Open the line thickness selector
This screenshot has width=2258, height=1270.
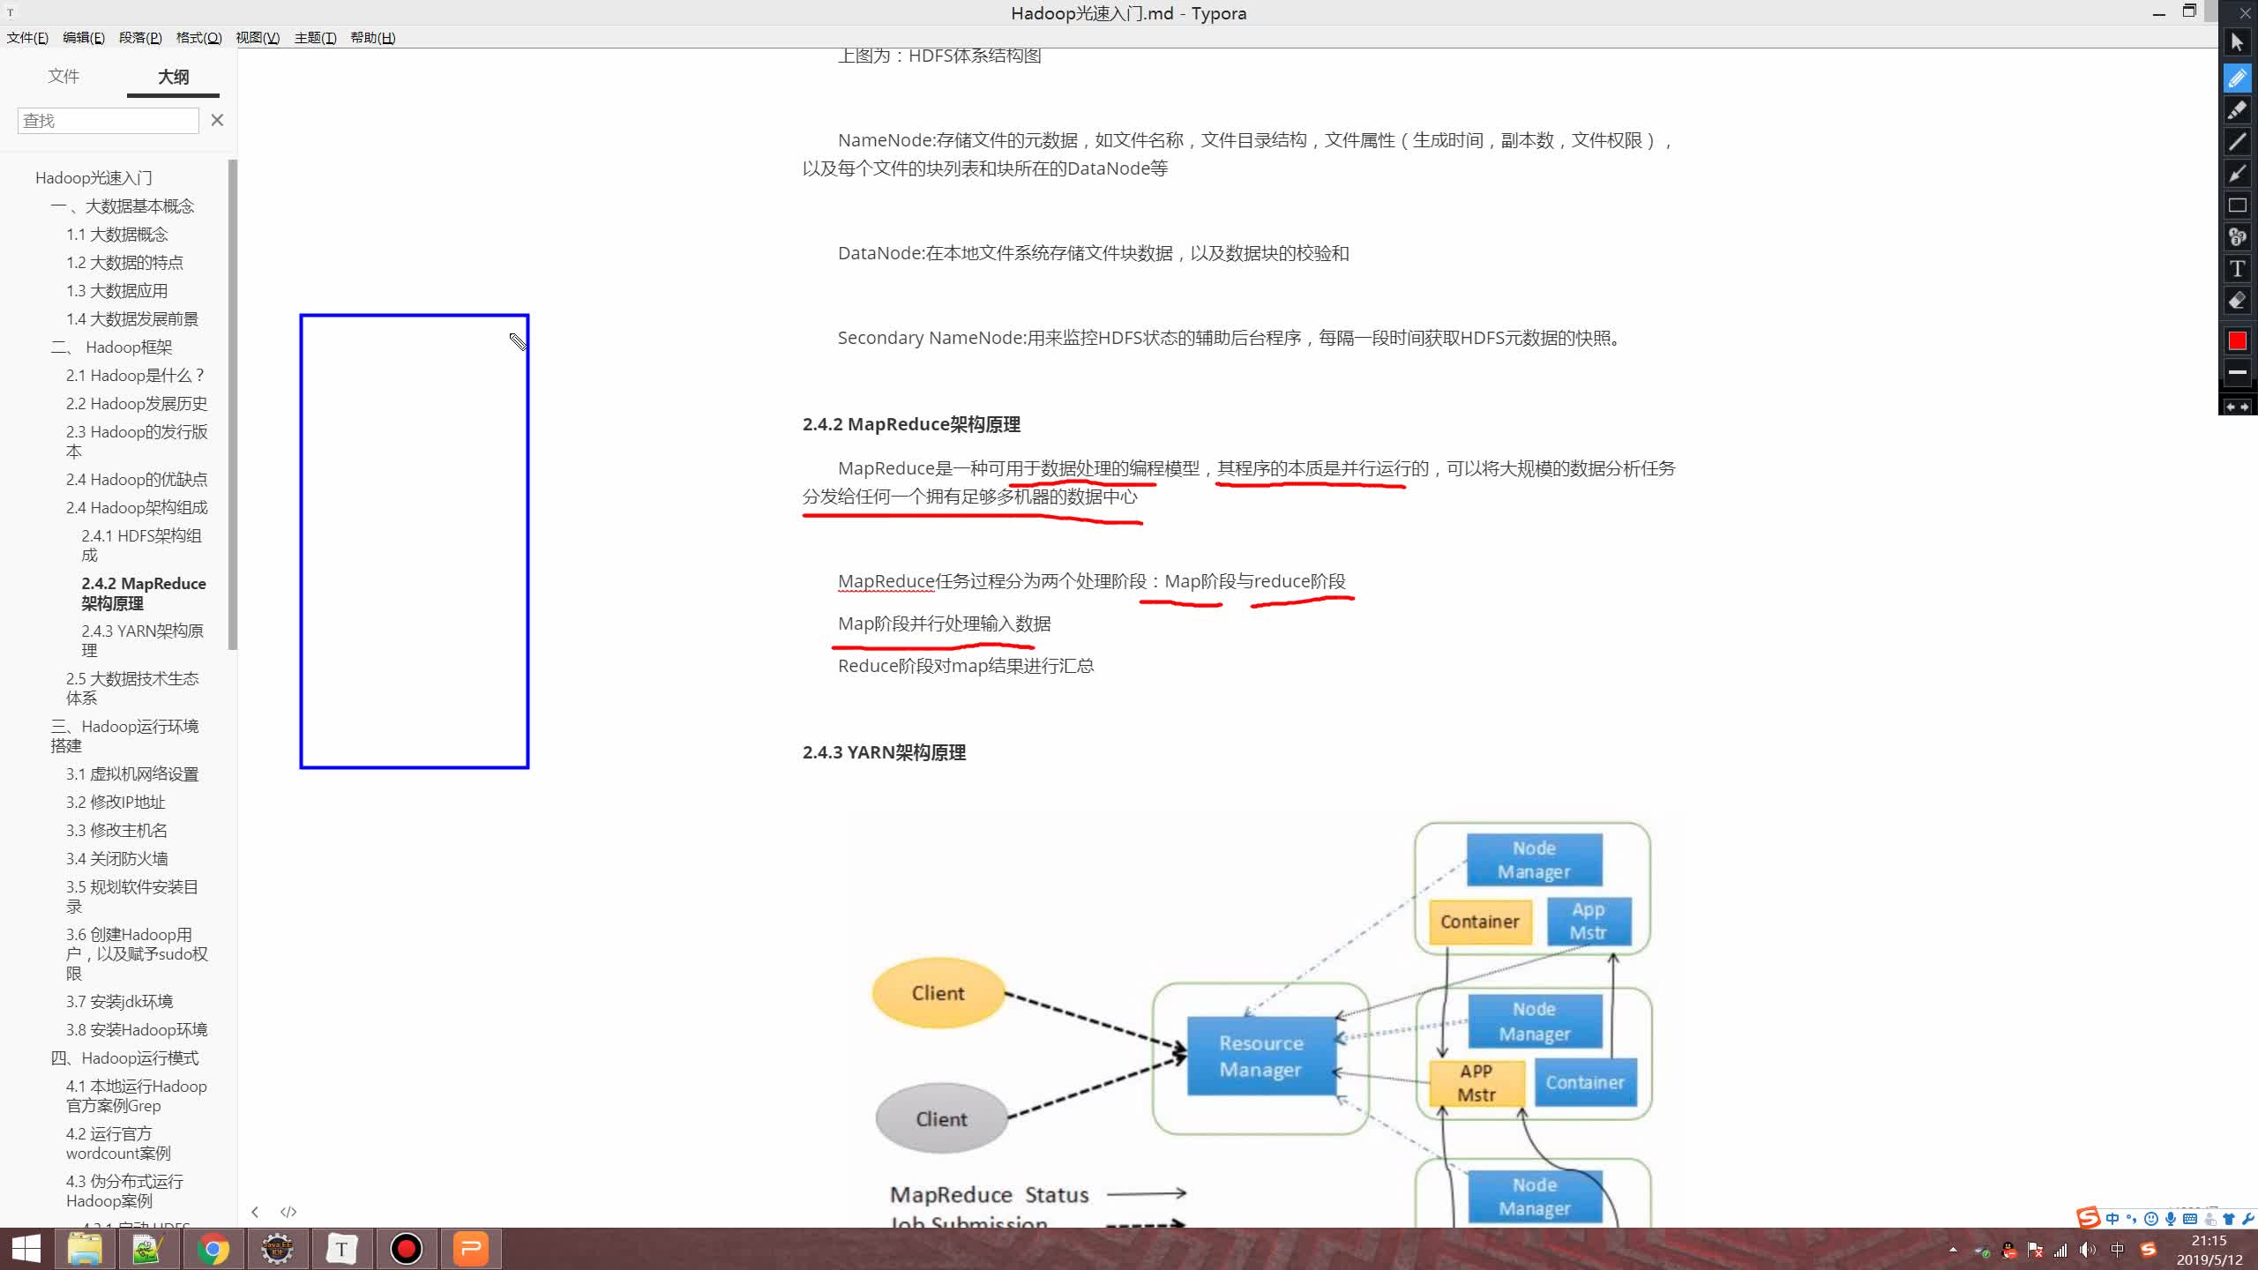click(2237, 372)
